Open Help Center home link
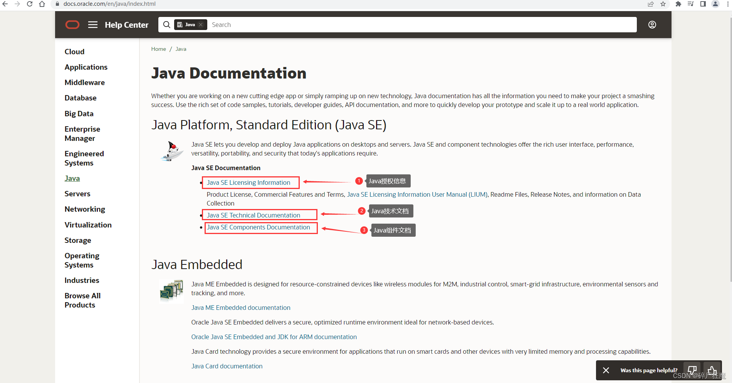732x383 pixels. (x=126, y=25)
